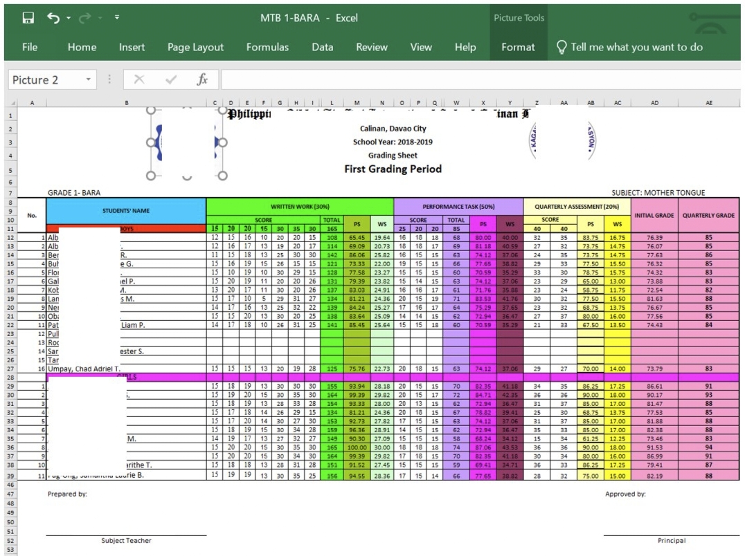Click the QUARTERLY ASSESSMENT (20%) header
The height and width of the screenshot is (556, 745).
click(577, 206)
